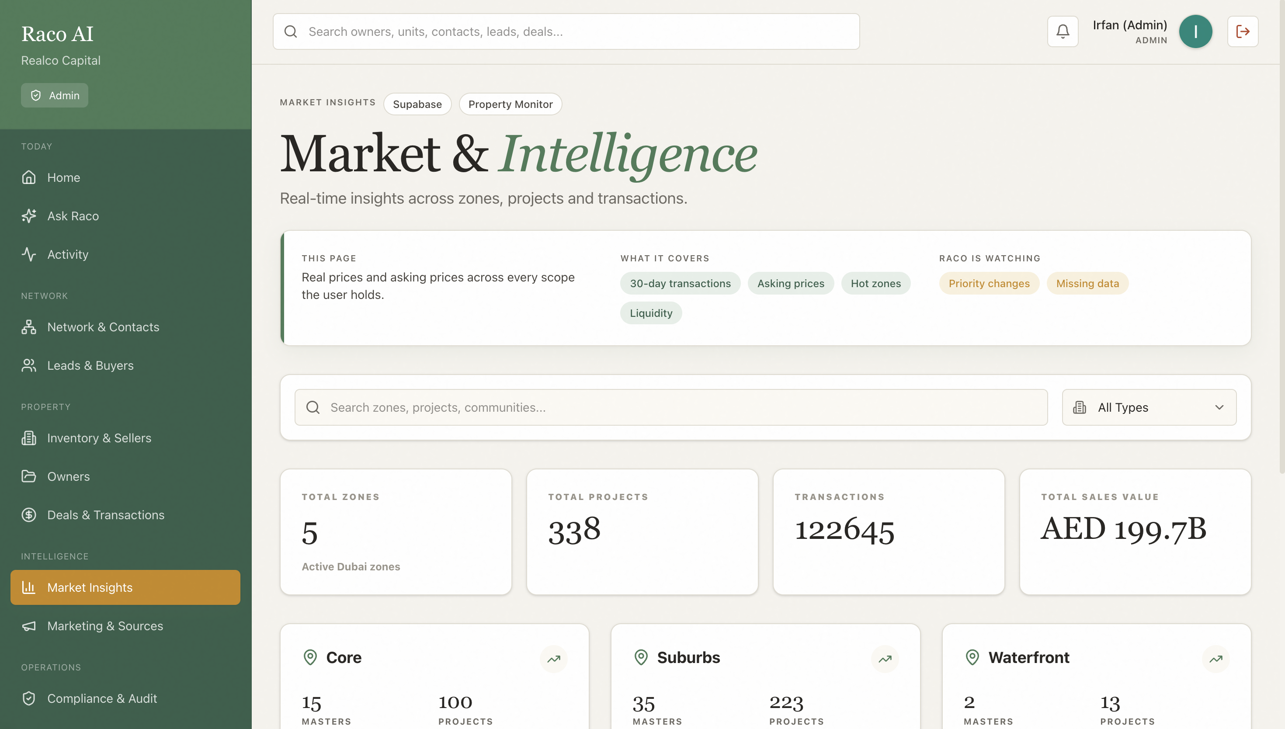
Task: Select Market Insights in sidebar
Action: tap(125, 587)
